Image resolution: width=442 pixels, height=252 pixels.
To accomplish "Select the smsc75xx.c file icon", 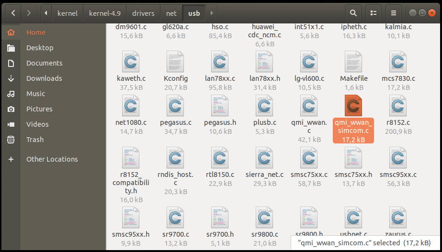I will tap(309, 158).
